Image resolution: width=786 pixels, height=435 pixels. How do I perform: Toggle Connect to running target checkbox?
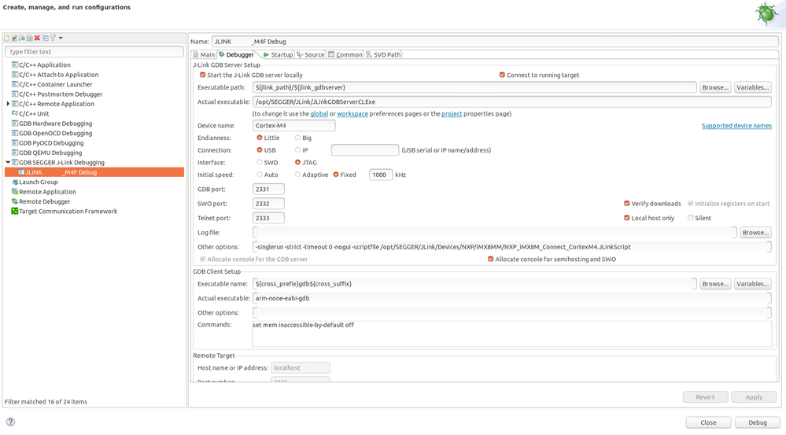(502, 76)
